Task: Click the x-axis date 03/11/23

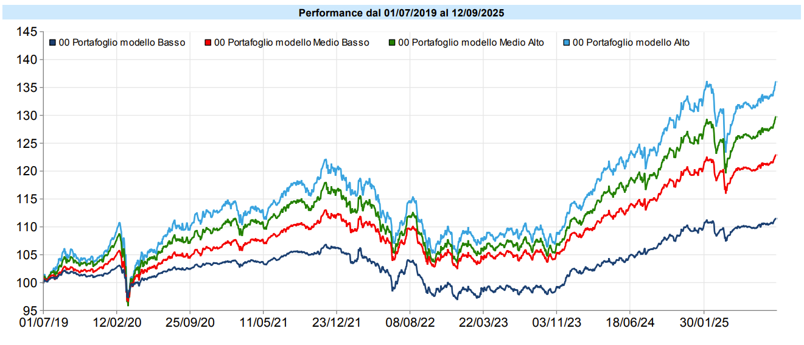Action: coord(557,322)
